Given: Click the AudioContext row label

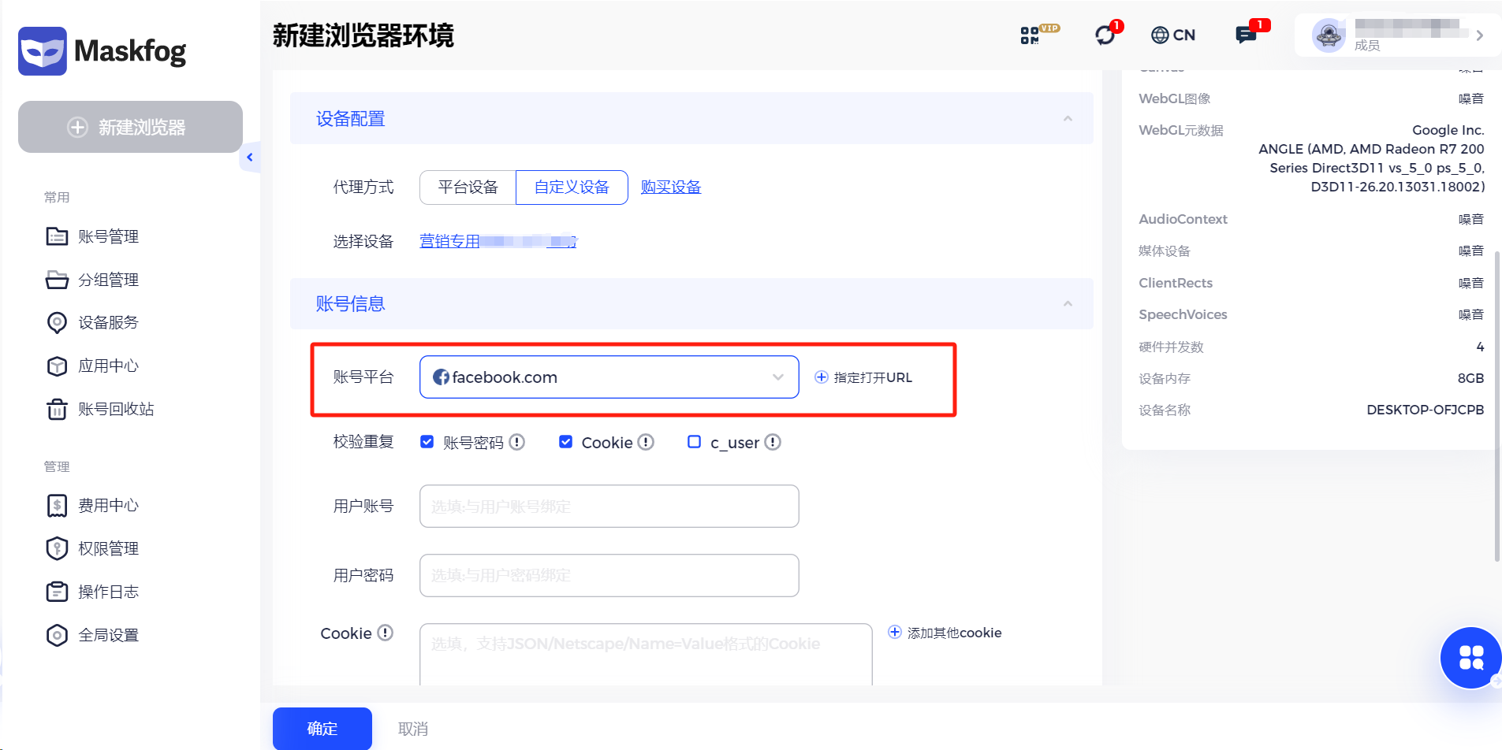Looking at the screenshot, I should tap(1183, 219).
